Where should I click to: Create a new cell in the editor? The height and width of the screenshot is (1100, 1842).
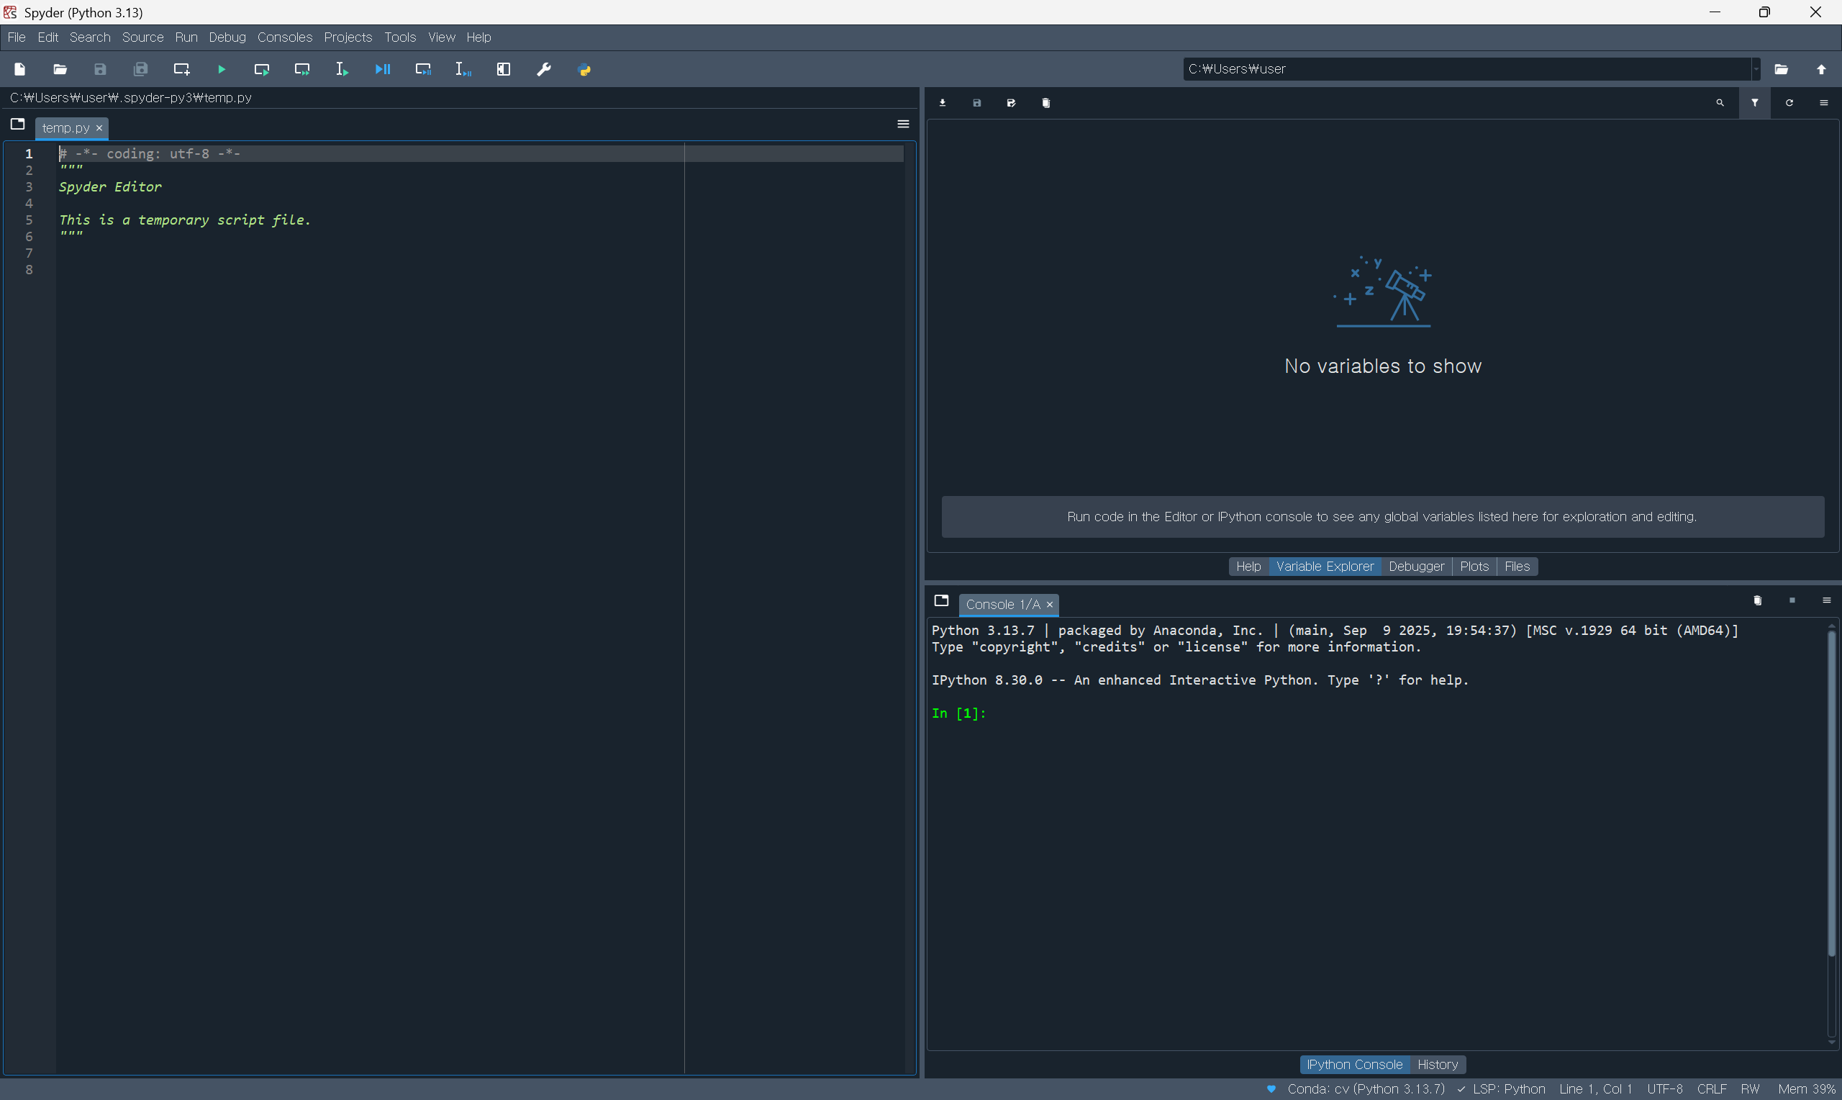[181, 69]
